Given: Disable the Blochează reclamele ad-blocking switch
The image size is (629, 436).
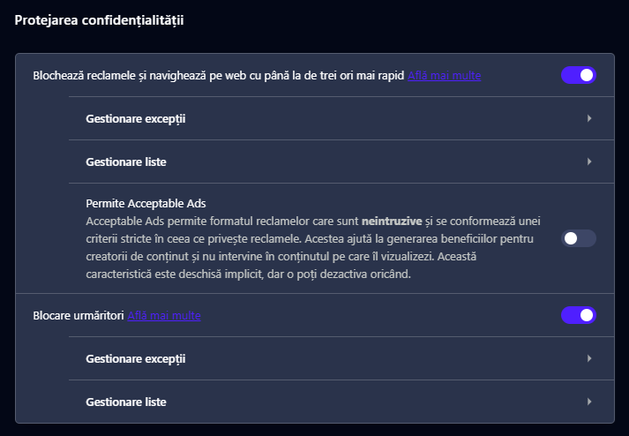Looking at the screenshot, I should tap(579, 75).
